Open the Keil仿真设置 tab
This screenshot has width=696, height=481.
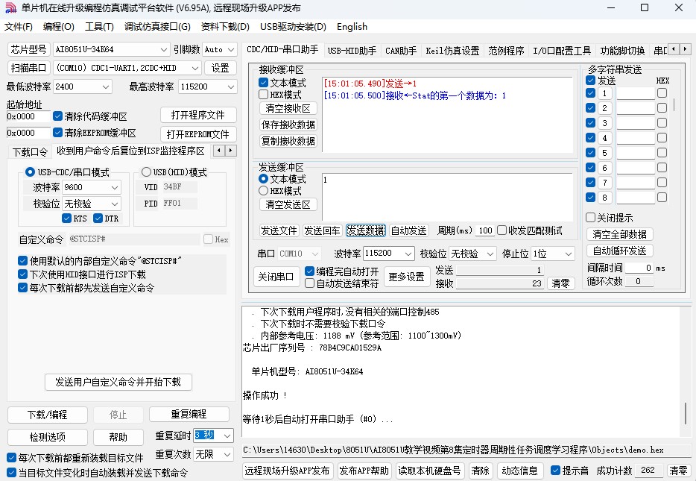click(x=452, y=51)
